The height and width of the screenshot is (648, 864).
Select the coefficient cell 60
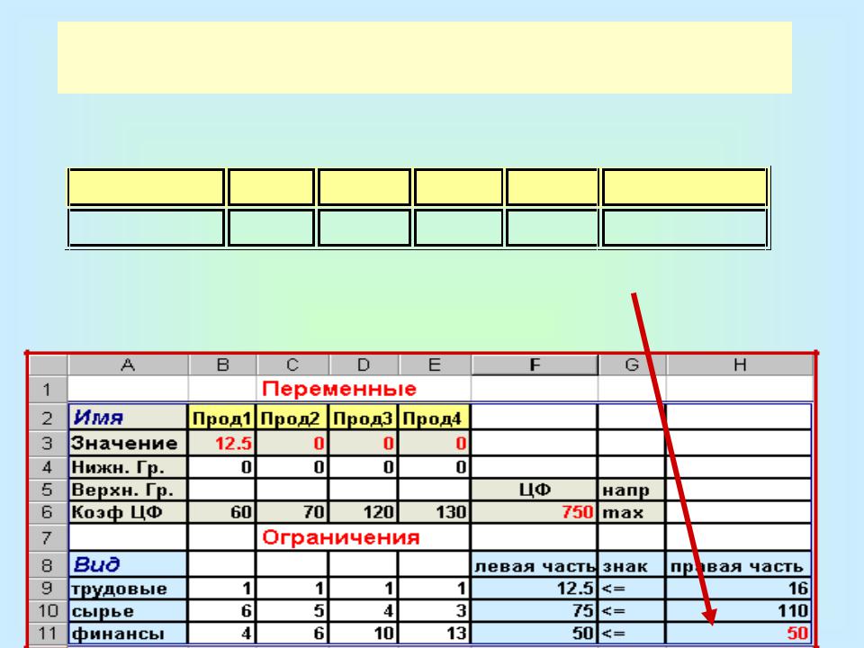pyautogui.click(x=222, y=512)
